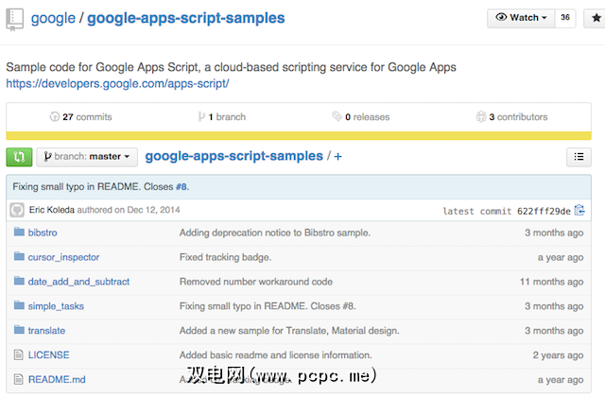This screenshot has height=397, width=605.
Task: Click the green compare and review button
Action: (x=19, y=157)
